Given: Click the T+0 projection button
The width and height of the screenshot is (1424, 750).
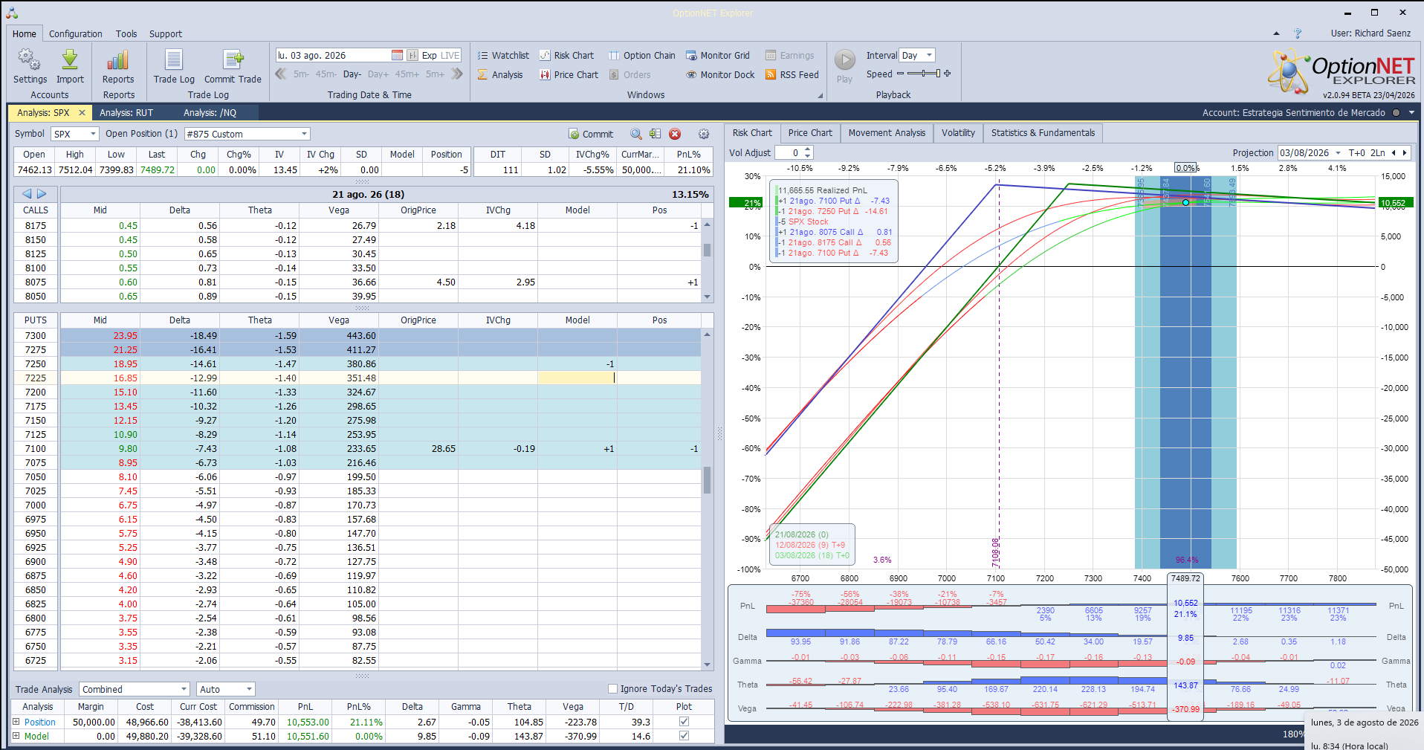Looking at the screenshot, I should pos(1357,153).
